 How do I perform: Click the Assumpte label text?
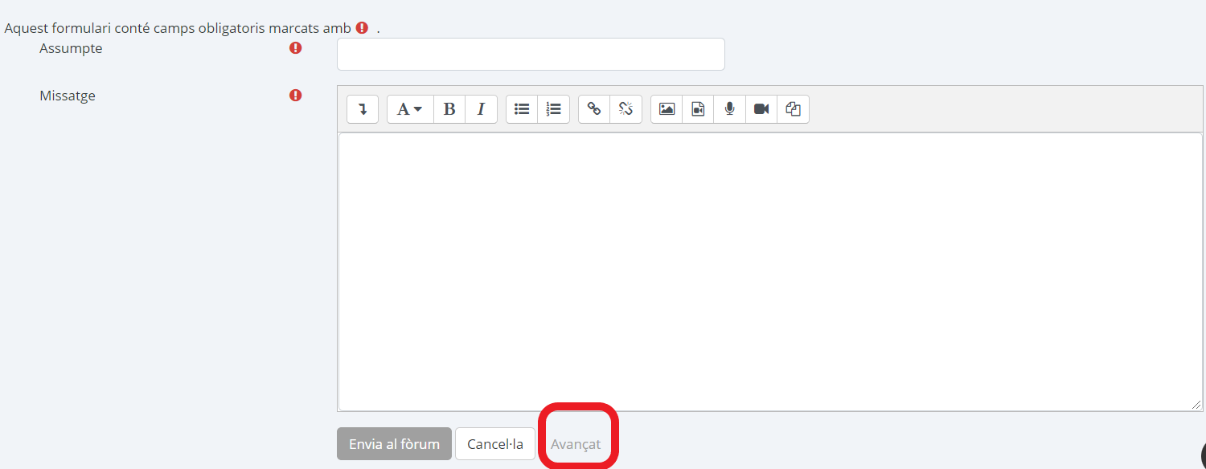[71, 48]
